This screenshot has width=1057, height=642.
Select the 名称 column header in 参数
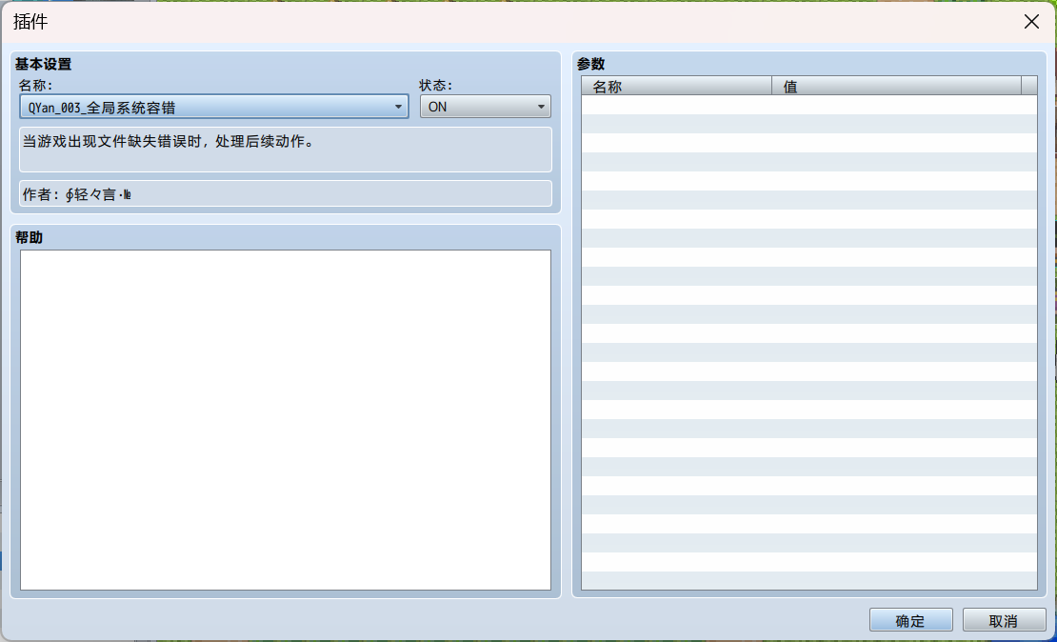pos(676,86)
